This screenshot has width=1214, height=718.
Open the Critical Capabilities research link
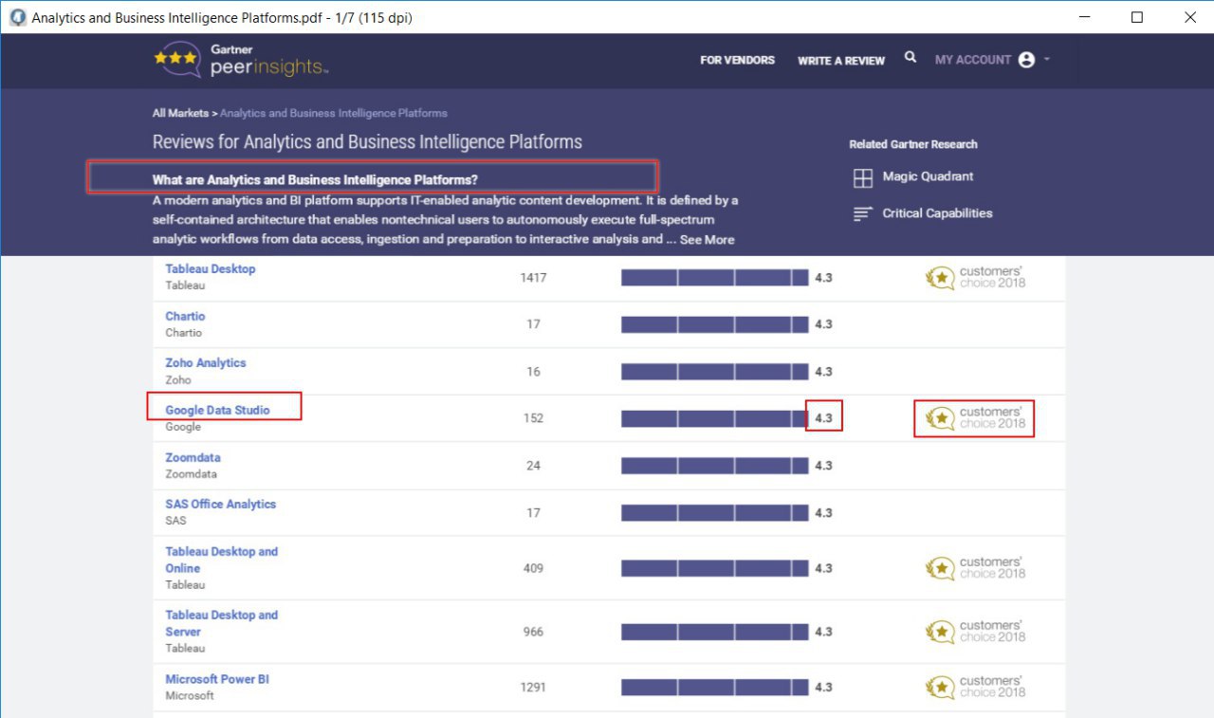[x=937, y=213]
